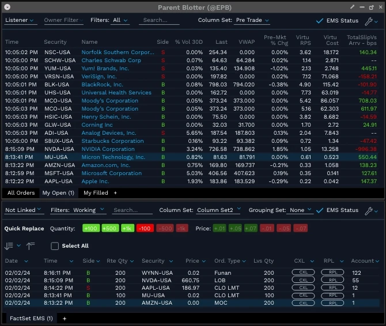Select the ADI-USA security cell

pos(56,133)
